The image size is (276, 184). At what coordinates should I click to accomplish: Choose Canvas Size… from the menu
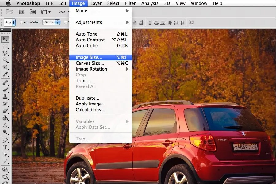coord(101,63)
